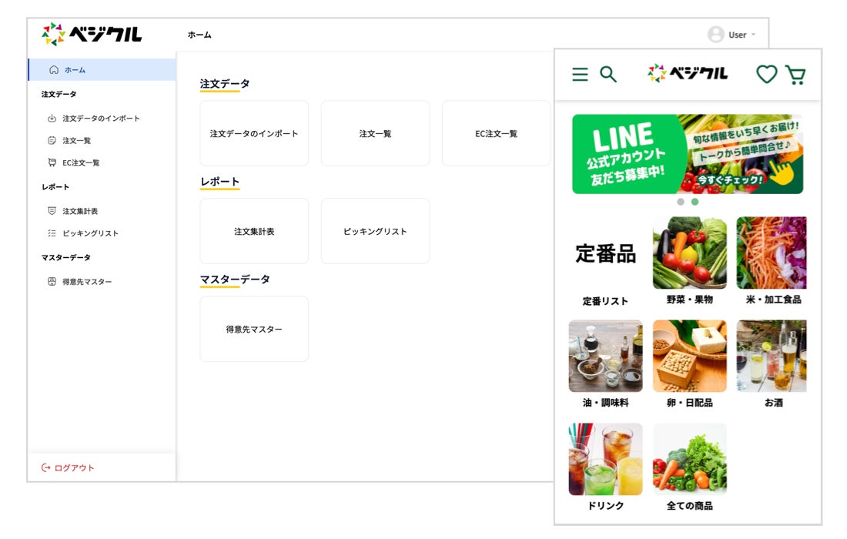Click cart icon beside EC注文一覧 in sidebar

pyautogui.click(x=52, y=162)
